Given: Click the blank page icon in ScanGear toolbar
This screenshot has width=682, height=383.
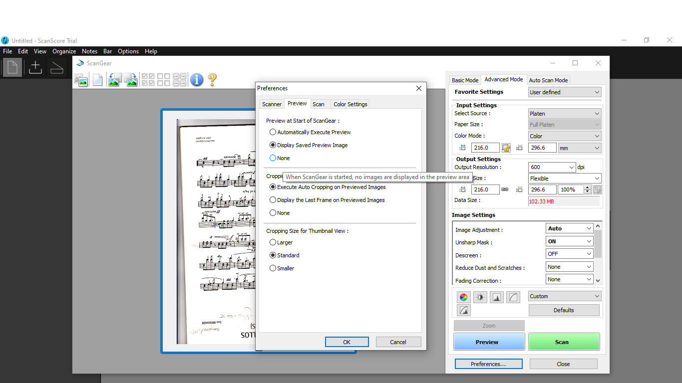Looking at the screenshot, I should click(x=97, y=80).
